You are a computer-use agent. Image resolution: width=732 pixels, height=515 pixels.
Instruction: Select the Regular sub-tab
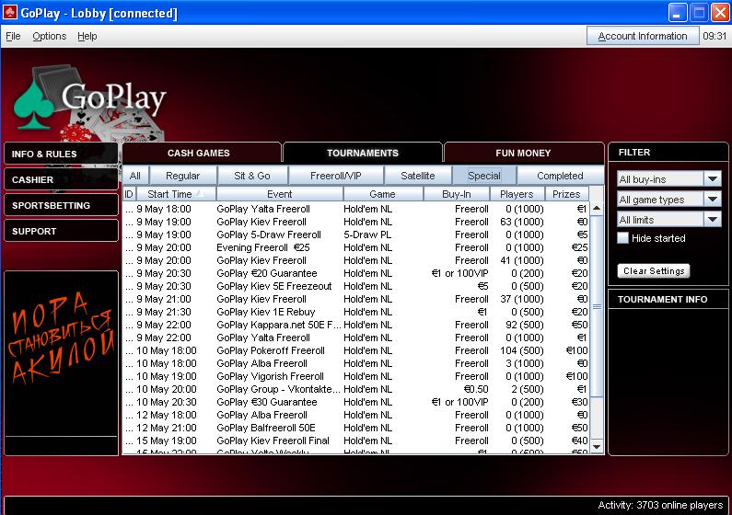tap(182, 176)
